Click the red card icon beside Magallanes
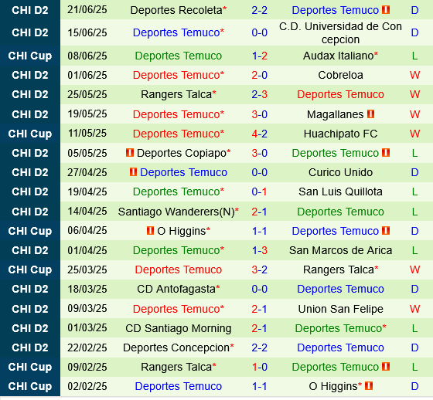Viewport: 433px width, 400px height. pyautogui.click(x=370, y=114)
